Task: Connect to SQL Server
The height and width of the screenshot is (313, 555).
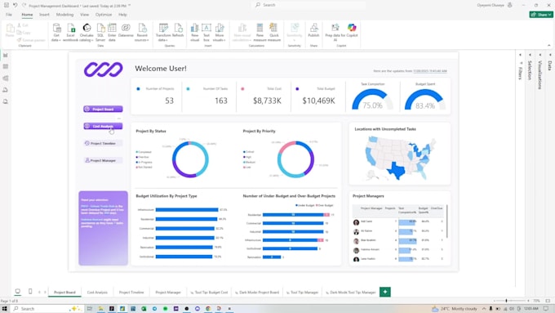Action: click(x=100, y=33)
